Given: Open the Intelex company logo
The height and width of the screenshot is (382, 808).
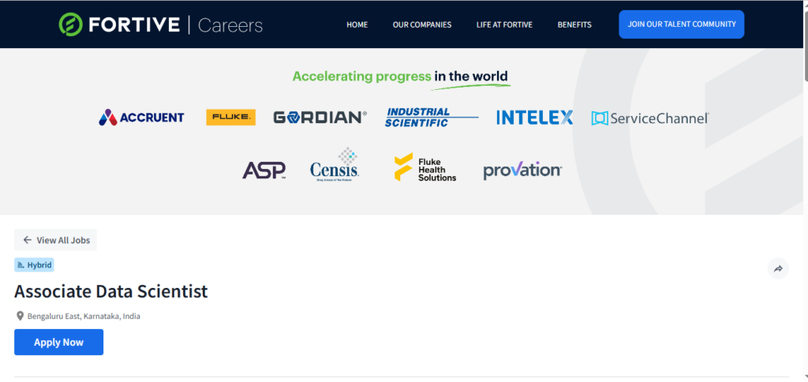Looking at the screenshot, I should tap(534, 118).
